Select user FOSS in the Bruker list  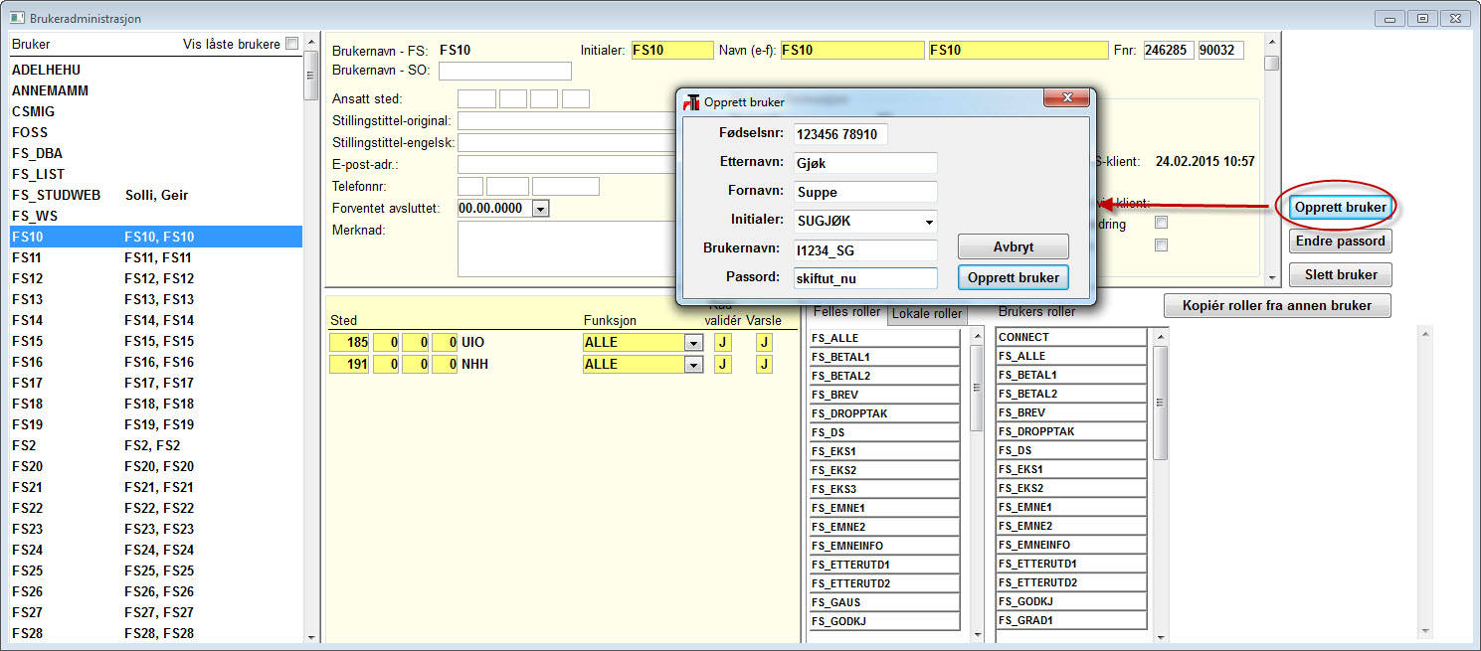[156, 132]
